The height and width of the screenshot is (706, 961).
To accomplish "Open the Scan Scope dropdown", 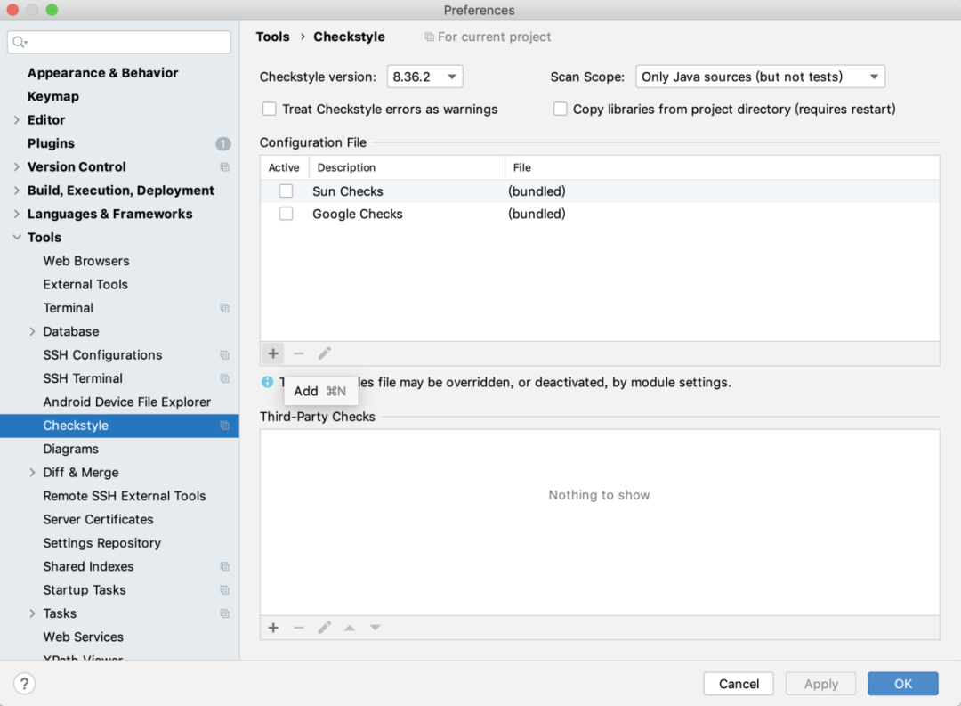I will [x=761, y=77].
